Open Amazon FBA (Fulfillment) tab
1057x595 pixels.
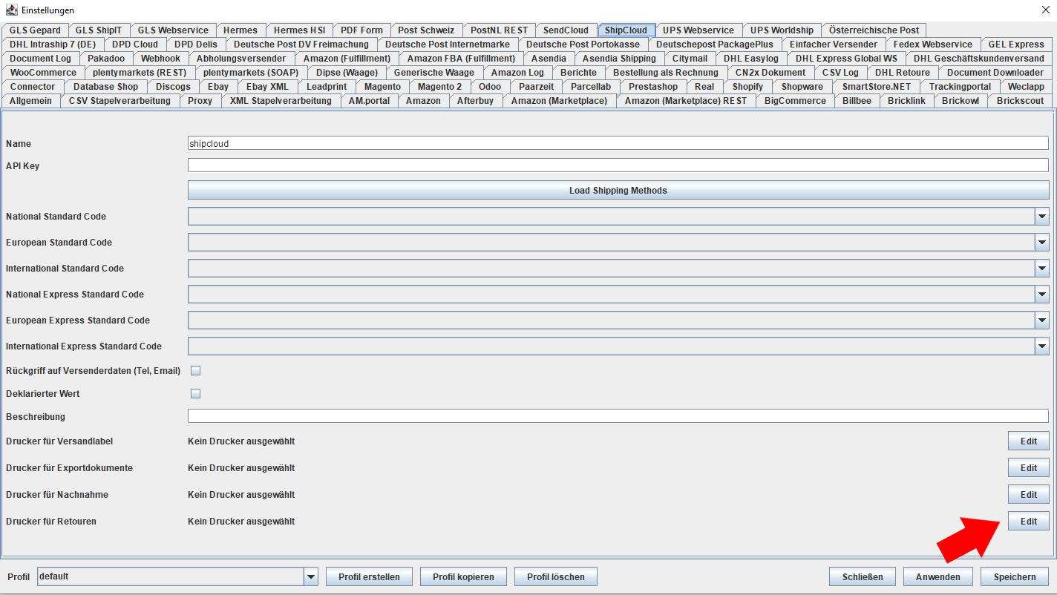tap(461, 59)
